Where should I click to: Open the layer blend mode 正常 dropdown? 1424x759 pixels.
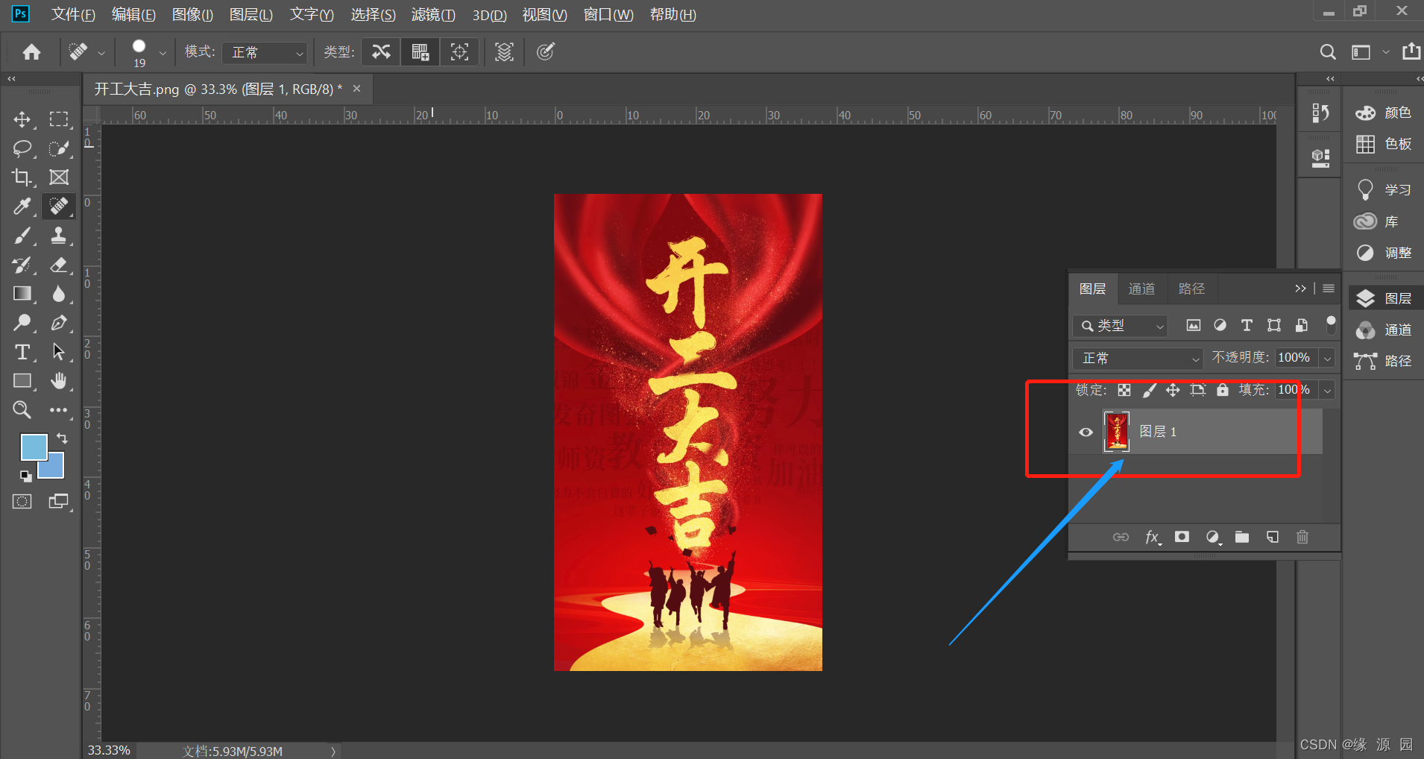(1138, 359)
